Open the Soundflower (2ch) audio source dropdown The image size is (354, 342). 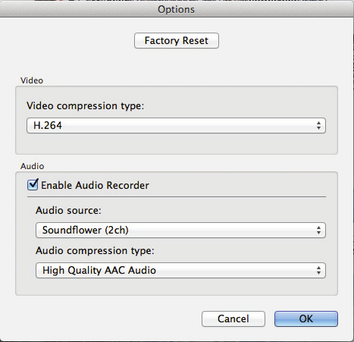[x=180, y=230]
